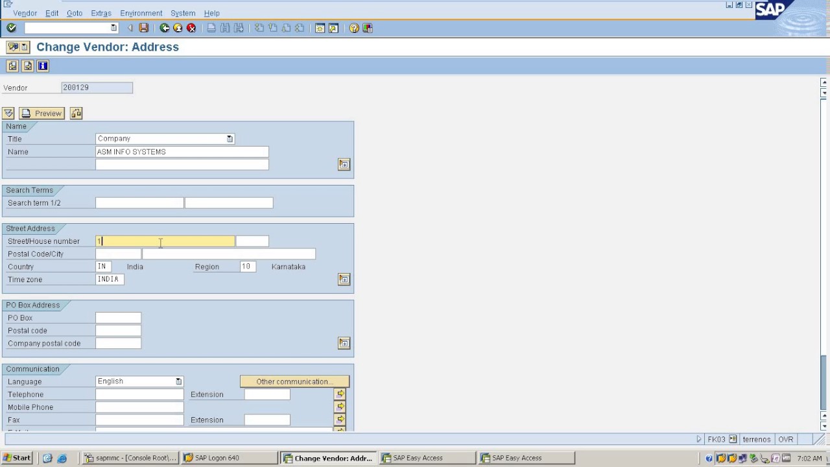Click the Telephone number input field
The width and height of the screenshot is (830, 467).
click(139, 394)
